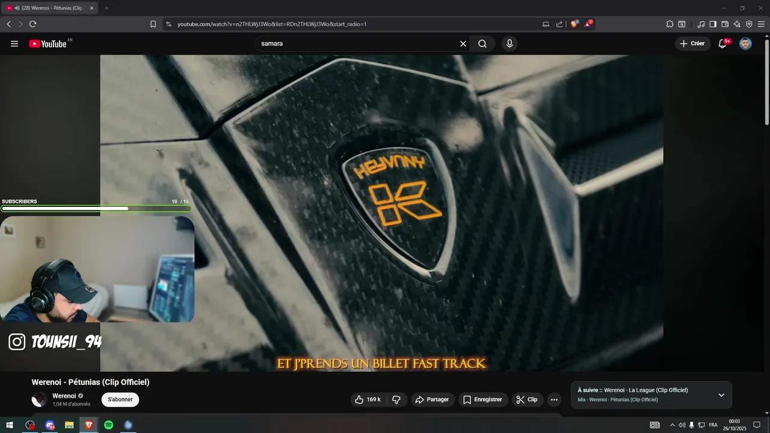Start voice search with microphone
The height and width of the screenshot is (433, 770).
pos(510,44)
